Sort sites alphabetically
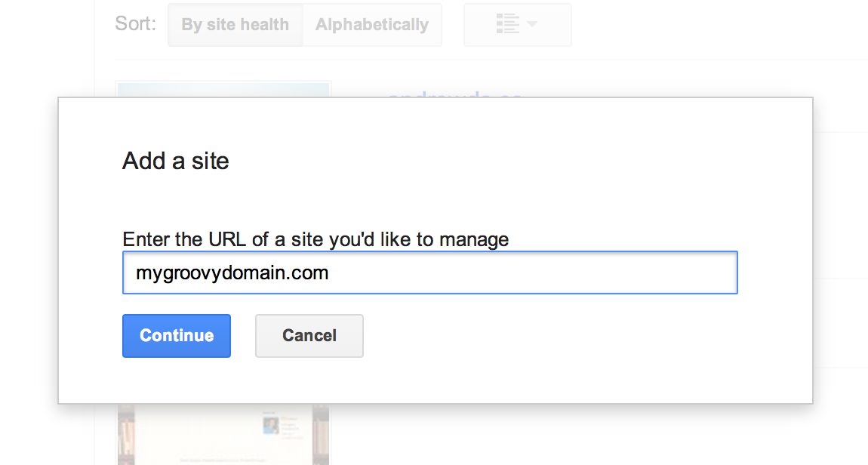868x465 pixels. pyautogui.click(x=372, y=25)
